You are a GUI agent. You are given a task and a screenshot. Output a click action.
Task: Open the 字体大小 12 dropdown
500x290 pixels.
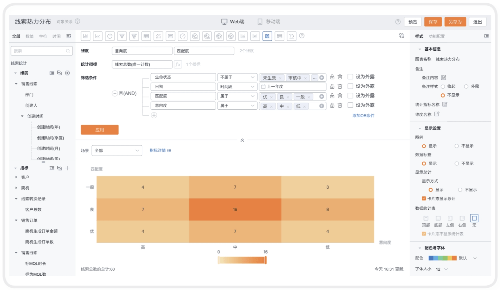coord(442,269)
